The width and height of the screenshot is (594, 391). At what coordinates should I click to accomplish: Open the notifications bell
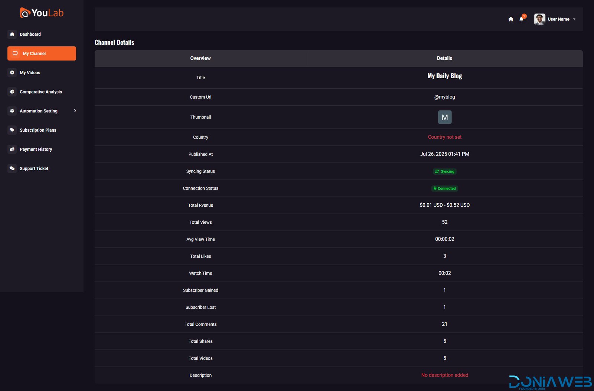(521, 19)
